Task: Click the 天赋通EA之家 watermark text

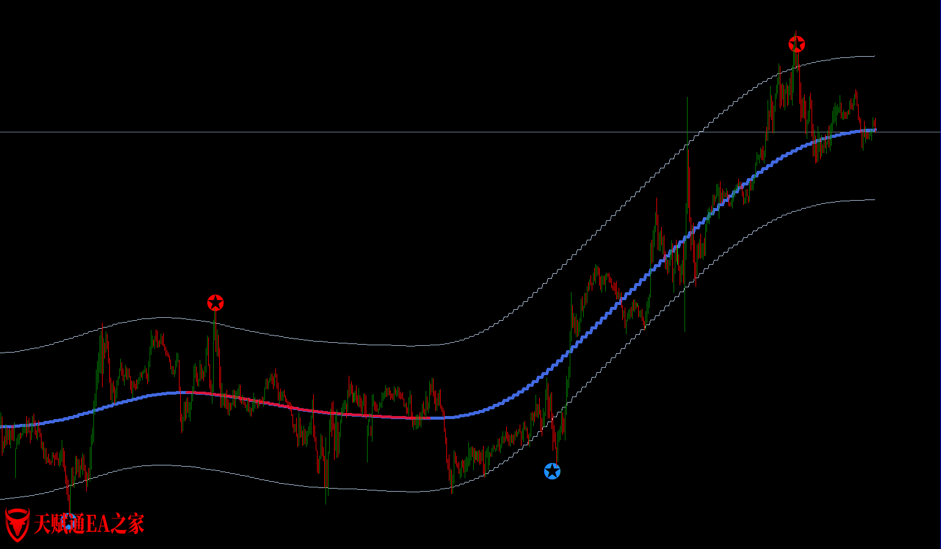Action: (89, 524)
